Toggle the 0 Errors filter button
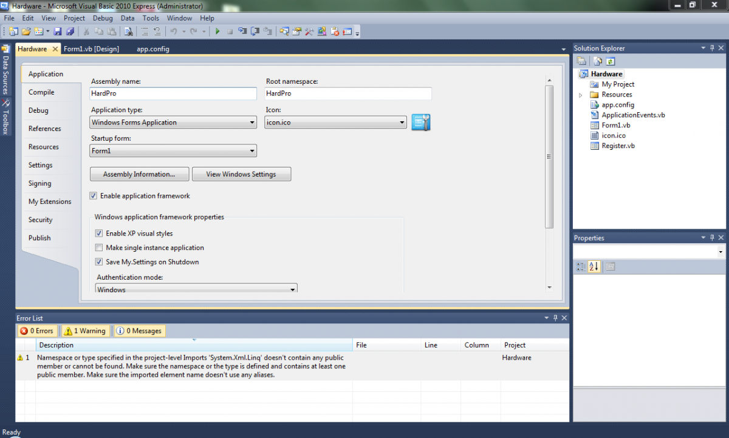Screen dimensions: 729x438 (37, 331)
